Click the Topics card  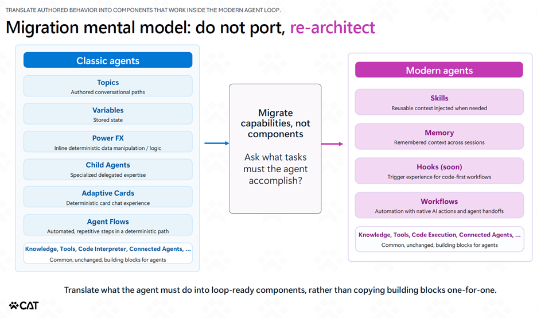pyautogui.click(x=108, y=86)
